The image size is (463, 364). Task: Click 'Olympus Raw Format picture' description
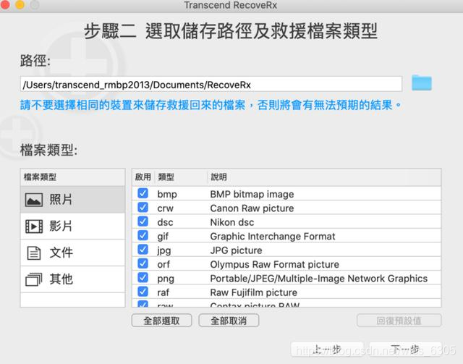[275, 264]
